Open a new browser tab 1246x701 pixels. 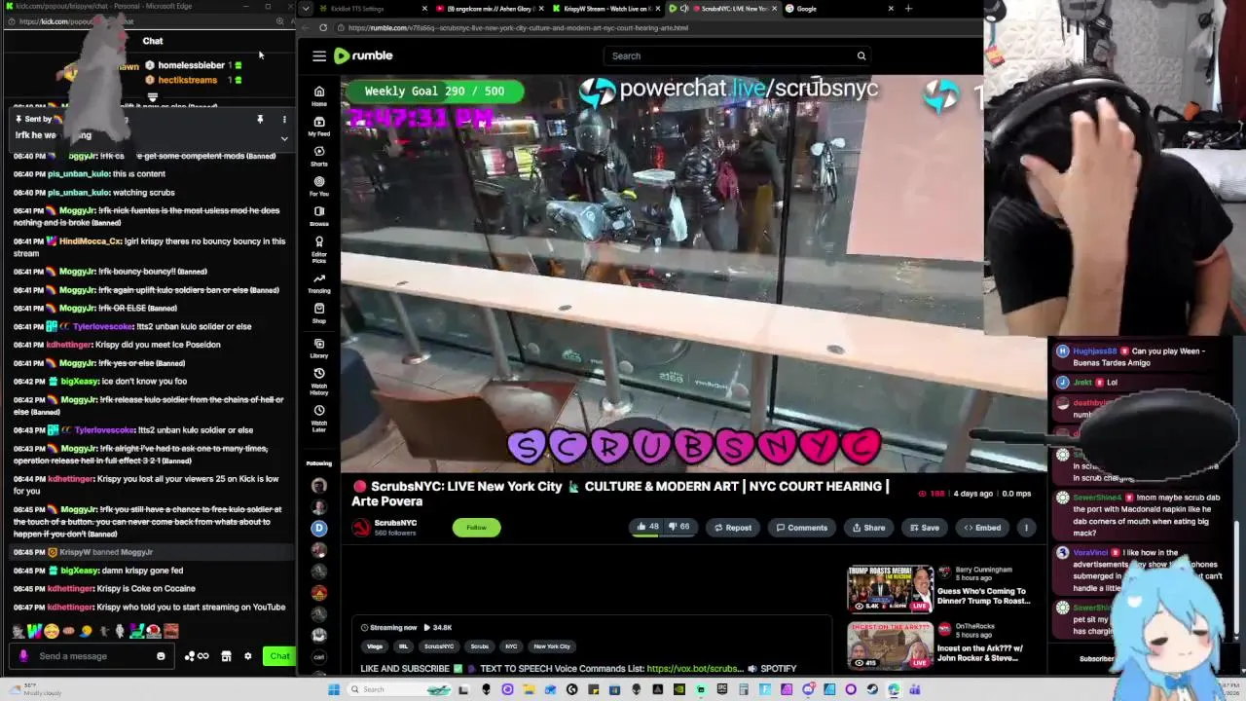(x=908, y=9)
